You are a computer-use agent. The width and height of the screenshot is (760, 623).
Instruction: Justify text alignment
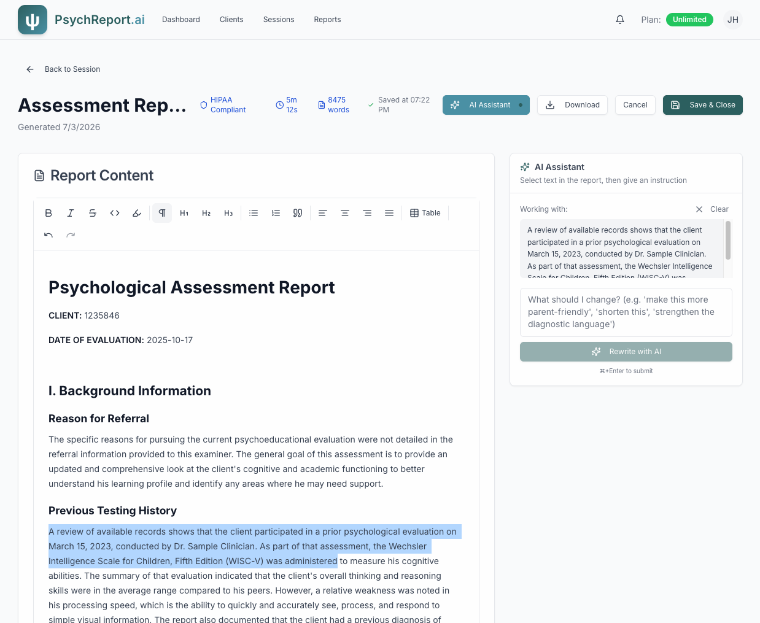click(389, 213)
